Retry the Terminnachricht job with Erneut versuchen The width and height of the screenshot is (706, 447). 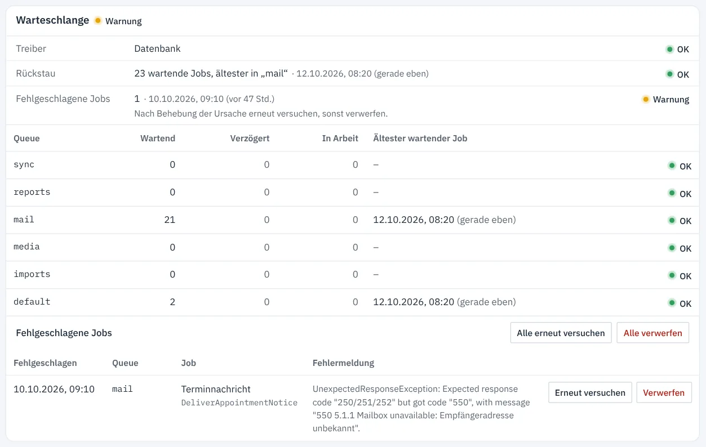(x=590, y=392)
